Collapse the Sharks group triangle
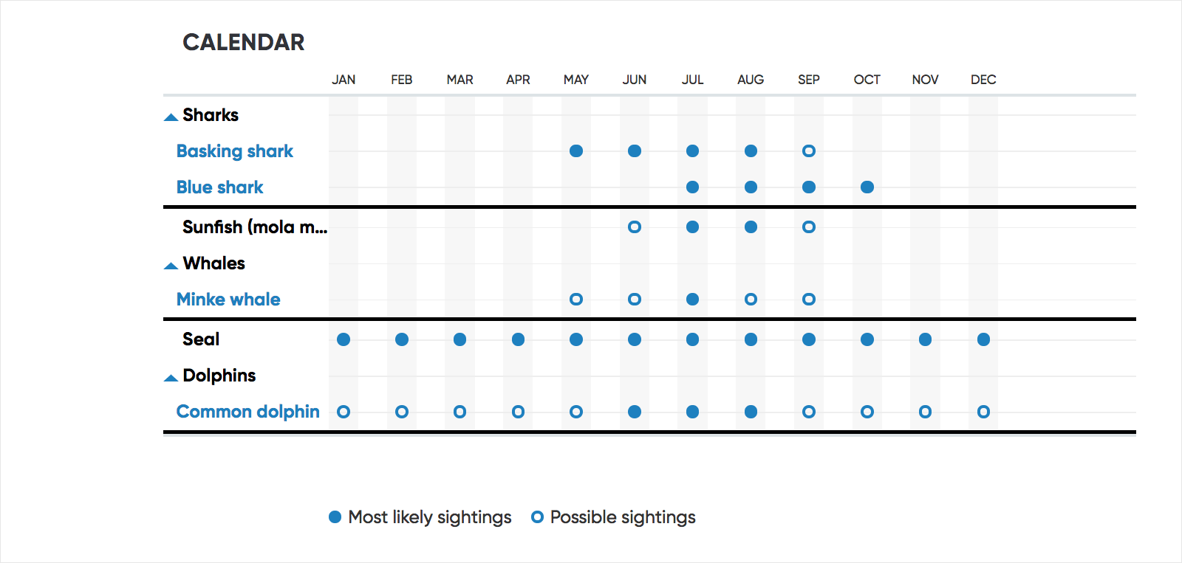Screen dimensions: 1182x563 (171, 117)
